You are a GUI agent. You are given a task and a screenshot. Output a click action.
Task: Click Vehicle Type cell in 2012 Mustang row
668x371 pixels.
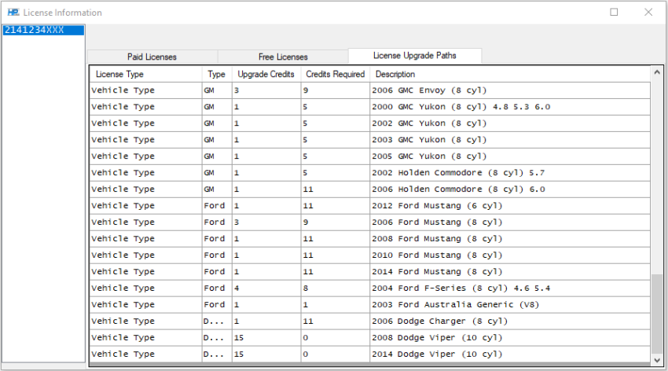click(x=145, y=206)
